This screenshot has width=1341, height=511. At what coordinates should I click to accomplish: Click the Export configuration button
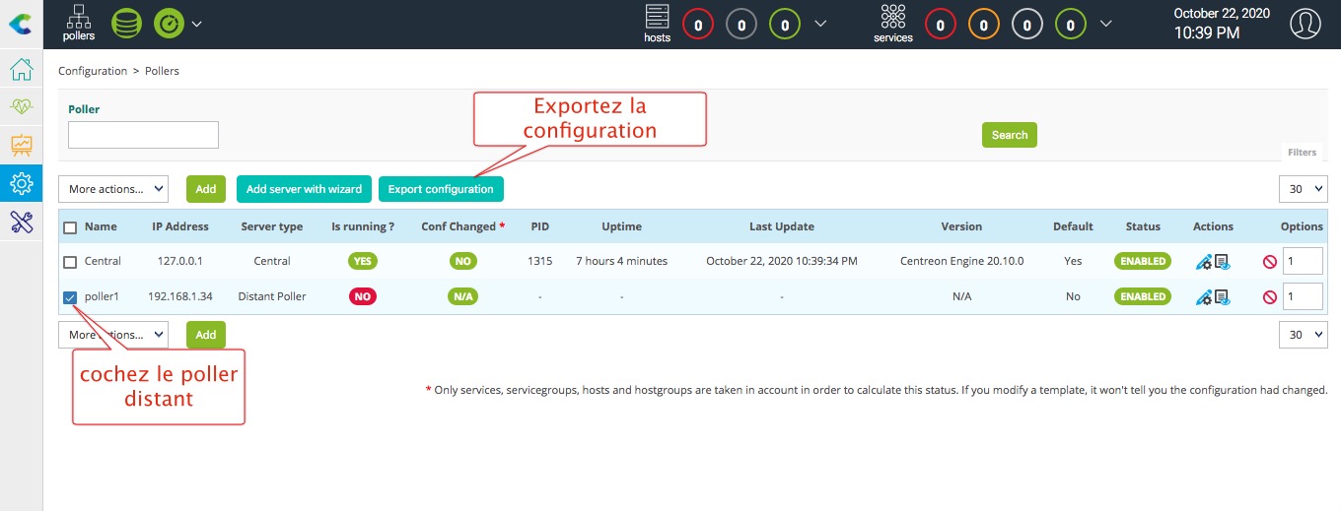coord(441,189)
